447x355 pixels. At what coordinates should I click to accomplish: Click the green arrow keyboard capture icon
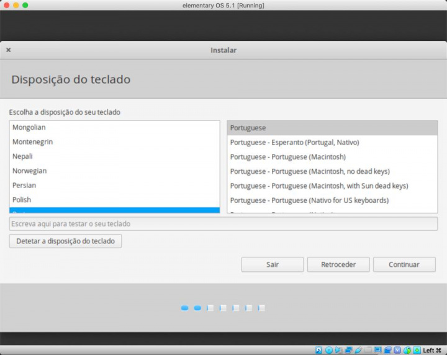click(x=417, y=350)
